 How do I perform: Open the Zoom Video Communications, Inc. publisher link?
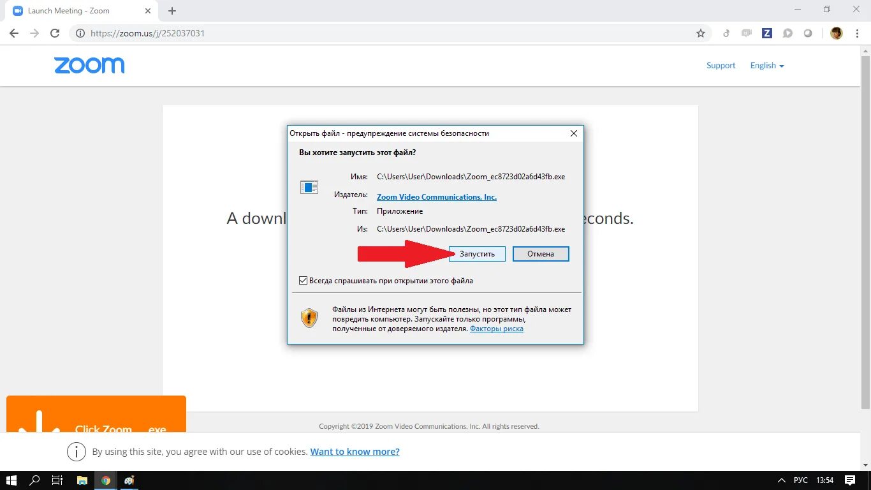(x=437, y=197)
